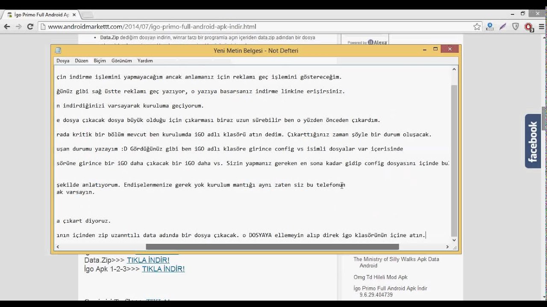The height and width of the screenshot is (307, 547).
Task: Close the Chrome browser window
Action: coord(537,14)
